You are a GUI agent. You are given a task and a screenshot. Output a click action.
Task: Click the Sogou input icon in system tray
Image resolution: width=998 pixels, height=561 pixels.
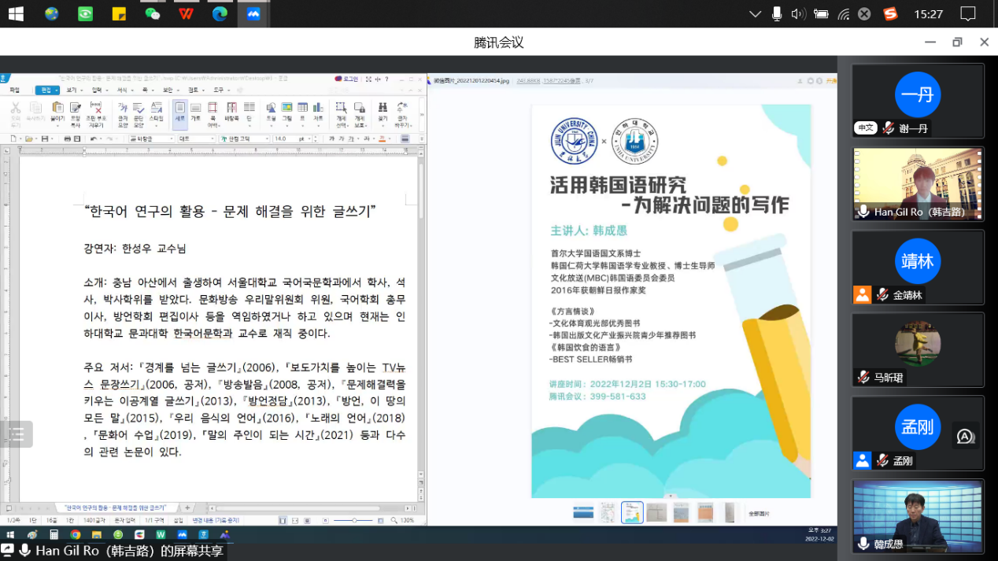[x=890, y=13]
